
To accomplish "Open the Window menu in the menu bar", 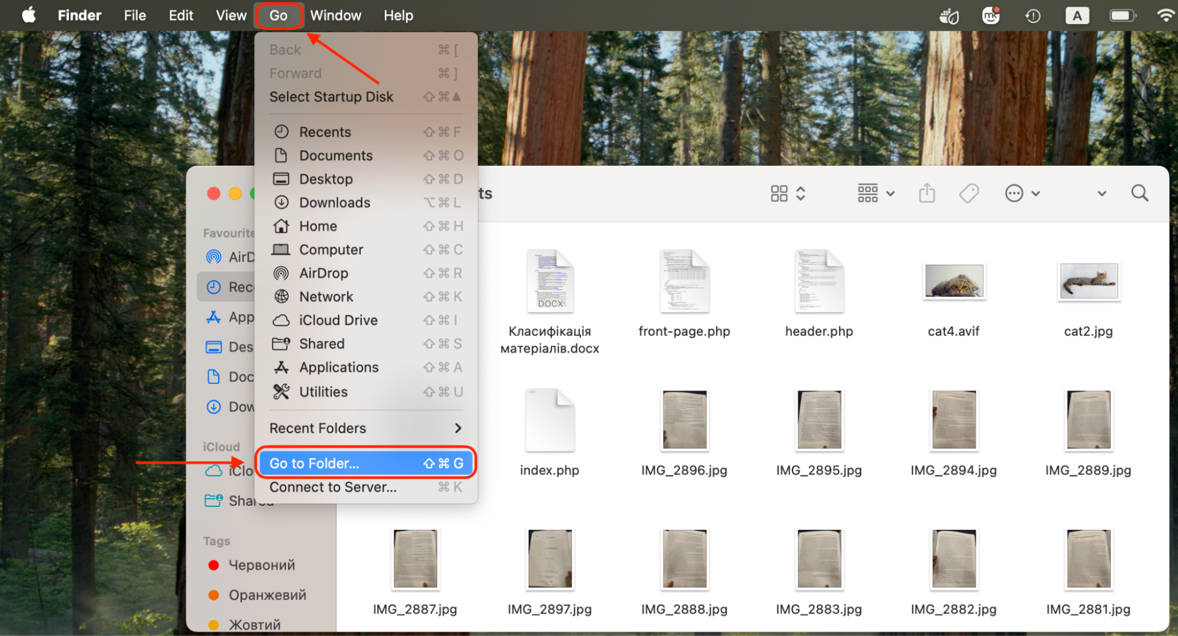I will coord(335,15).
